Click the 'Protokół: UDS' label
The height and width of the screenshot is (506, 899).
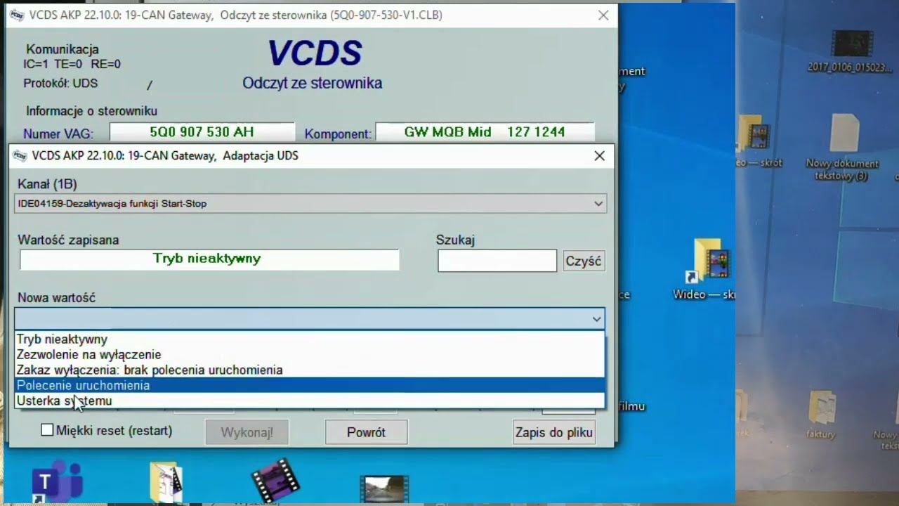click(x=60, y=83)
